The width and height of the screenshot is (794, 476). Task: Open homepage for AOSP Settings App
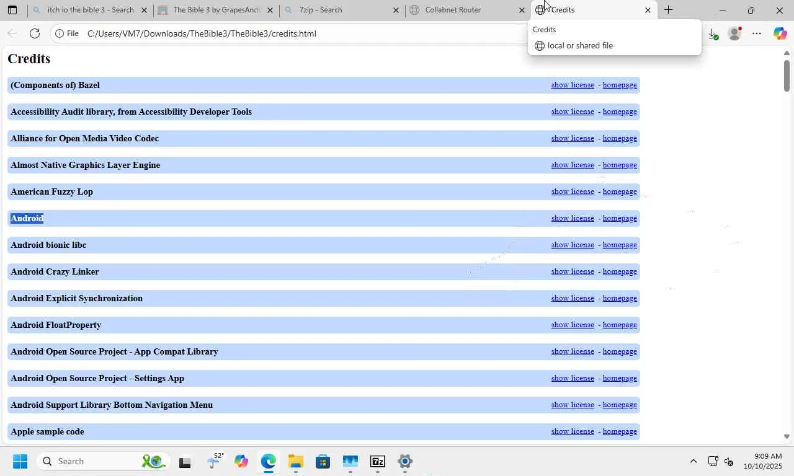pyautogui.click(x=620, y=378)
